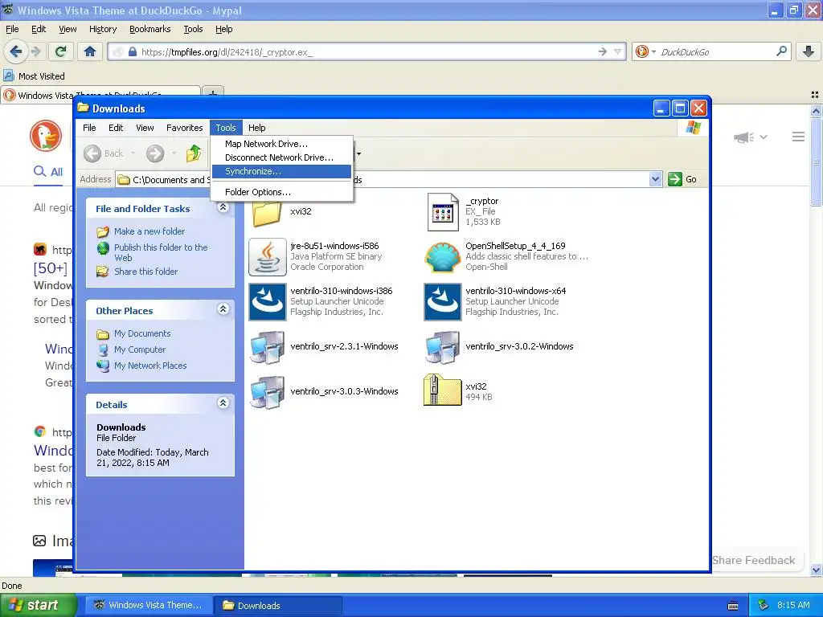This screenshot has height=617, width=823.
Task: Open the Help menu in Downloads window
Action: click(x=256, y=128)
